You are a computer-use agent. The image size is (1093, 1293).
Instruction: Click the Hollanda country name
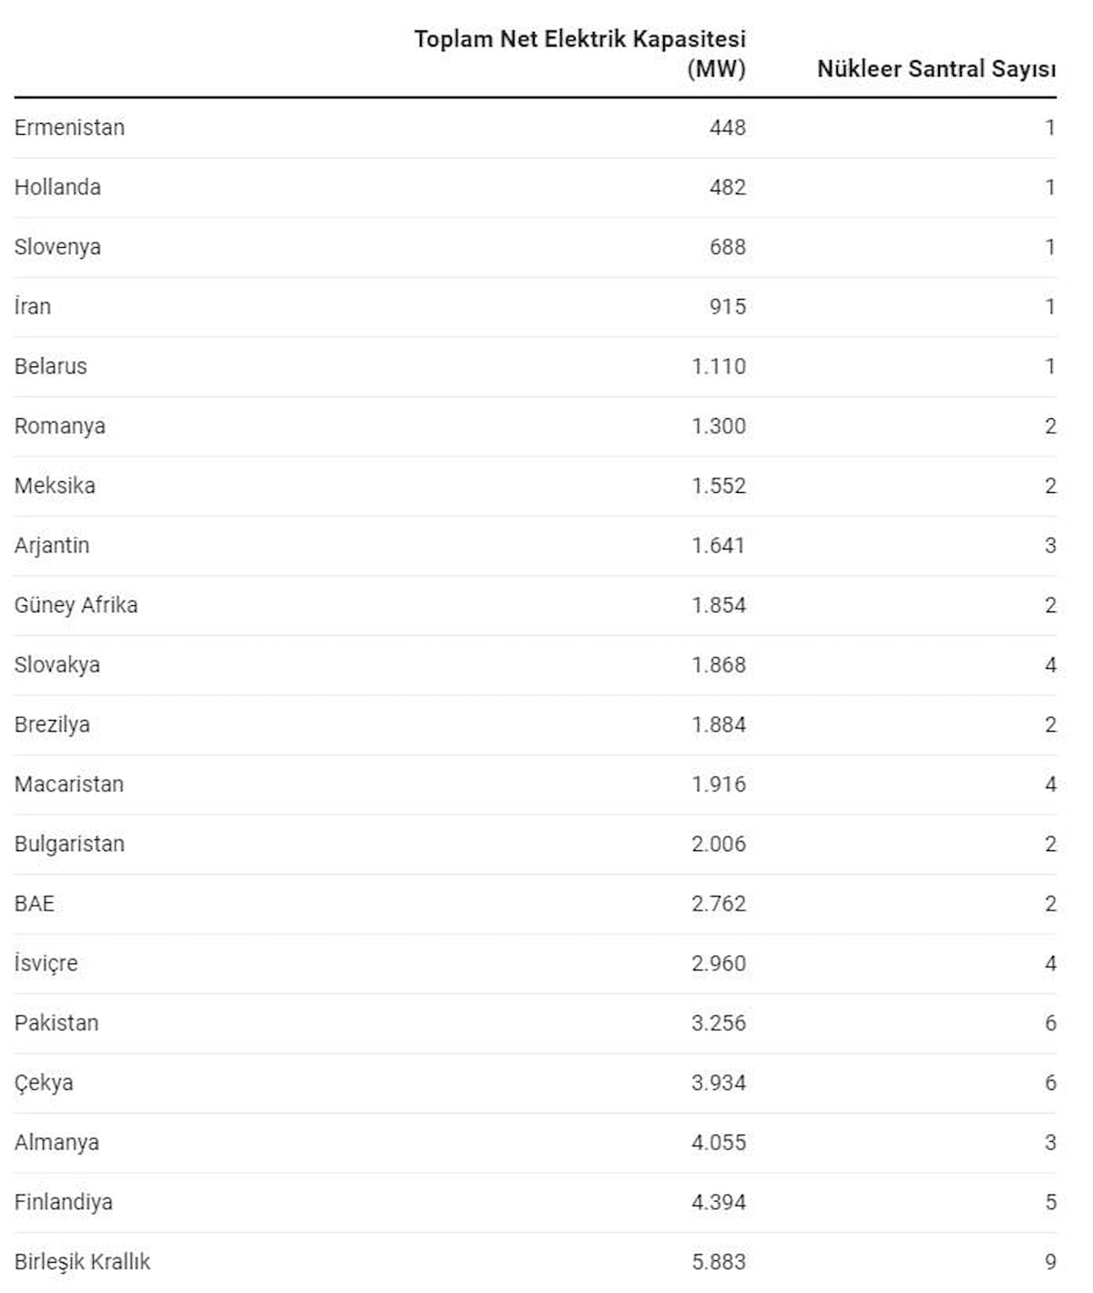click(57, 188)
